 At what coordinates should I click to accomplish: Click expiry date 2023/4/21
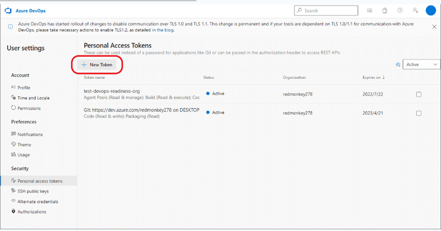coord(373,113)
